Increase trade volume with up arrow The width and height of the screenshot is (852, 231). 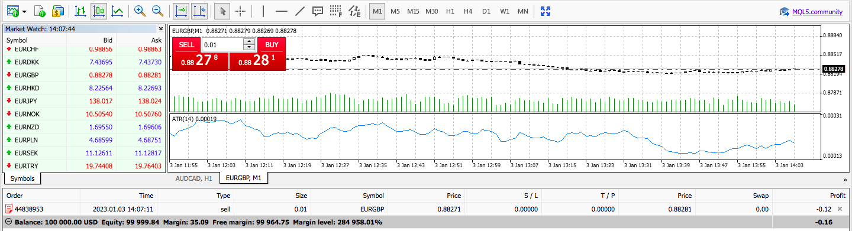250,41
